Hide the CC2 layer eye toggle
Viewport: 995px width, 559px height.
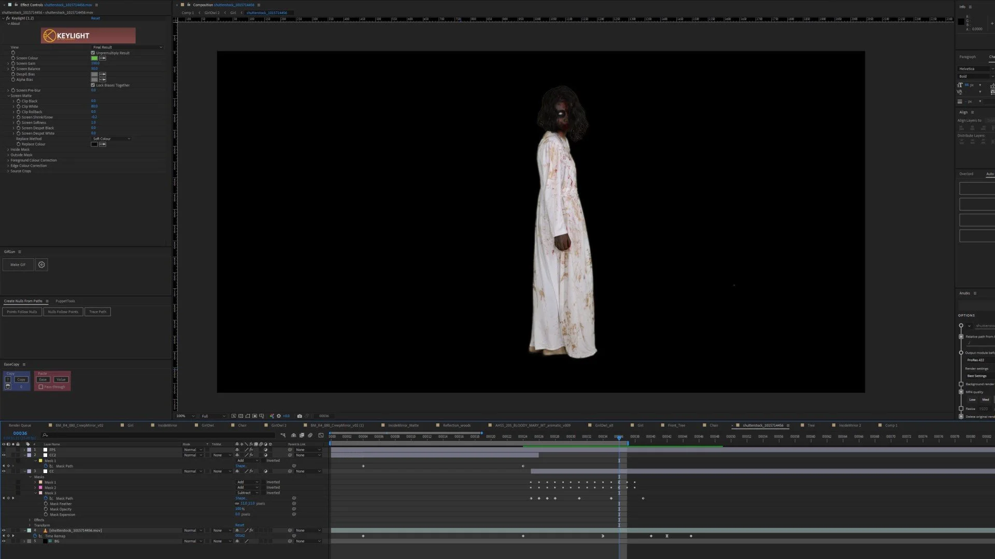(x=4, y=455)
